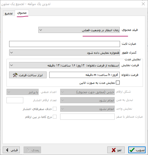Expand the فرمت نمایش dropdown
Image resolution: width=148 pixels, height=155 pixels.
coord(64,65)
